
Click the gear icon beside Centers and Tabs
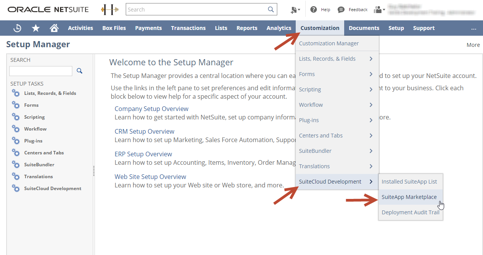(16, 152)
